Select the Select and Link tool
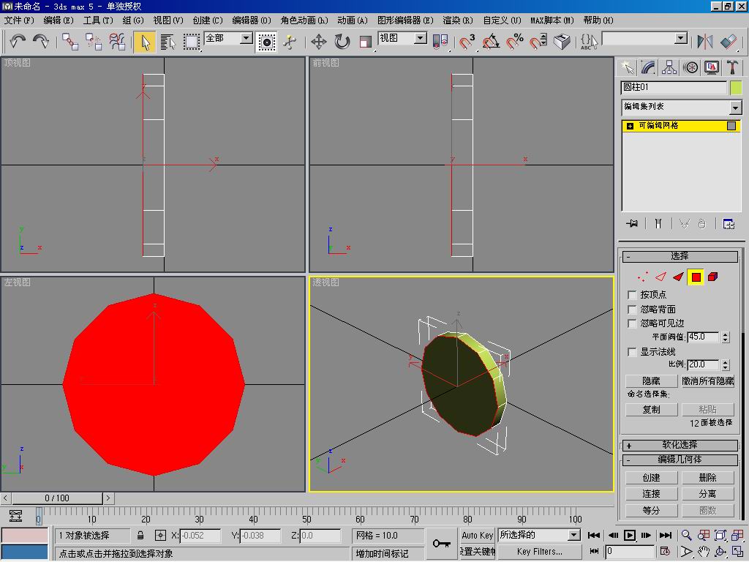Screen dimensions: 749x562 coord(70,42)
